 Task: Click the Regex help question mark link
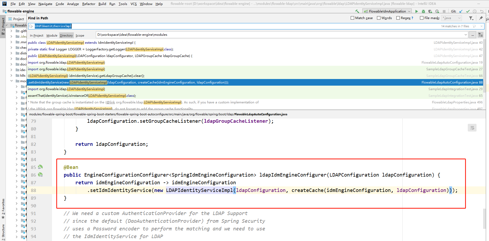(x=412, y=18)
